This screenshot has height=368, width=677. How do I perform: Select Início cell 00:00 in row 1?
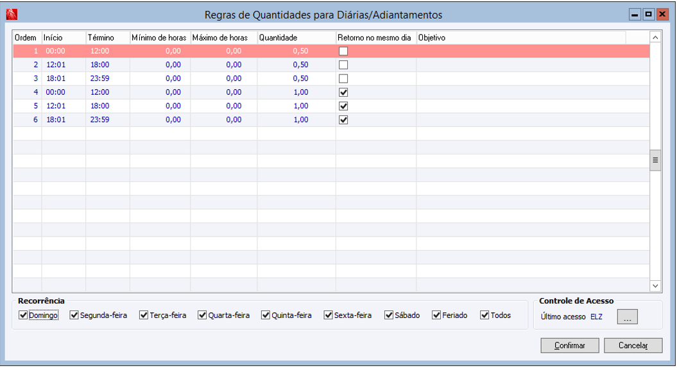(x=64, y=51)
